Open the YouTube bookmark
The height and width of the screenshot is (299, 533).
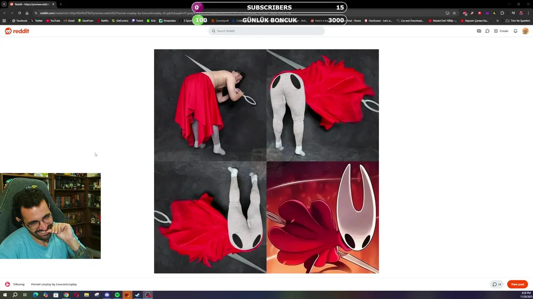tap(53, 21)
